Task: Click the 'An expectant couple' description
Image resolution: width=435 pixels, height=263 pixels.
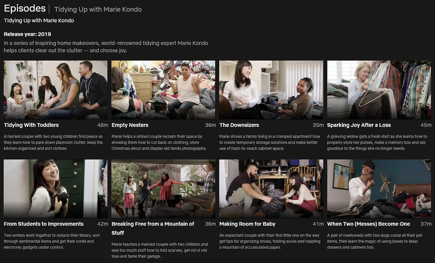Action: [x=270, y=241]
